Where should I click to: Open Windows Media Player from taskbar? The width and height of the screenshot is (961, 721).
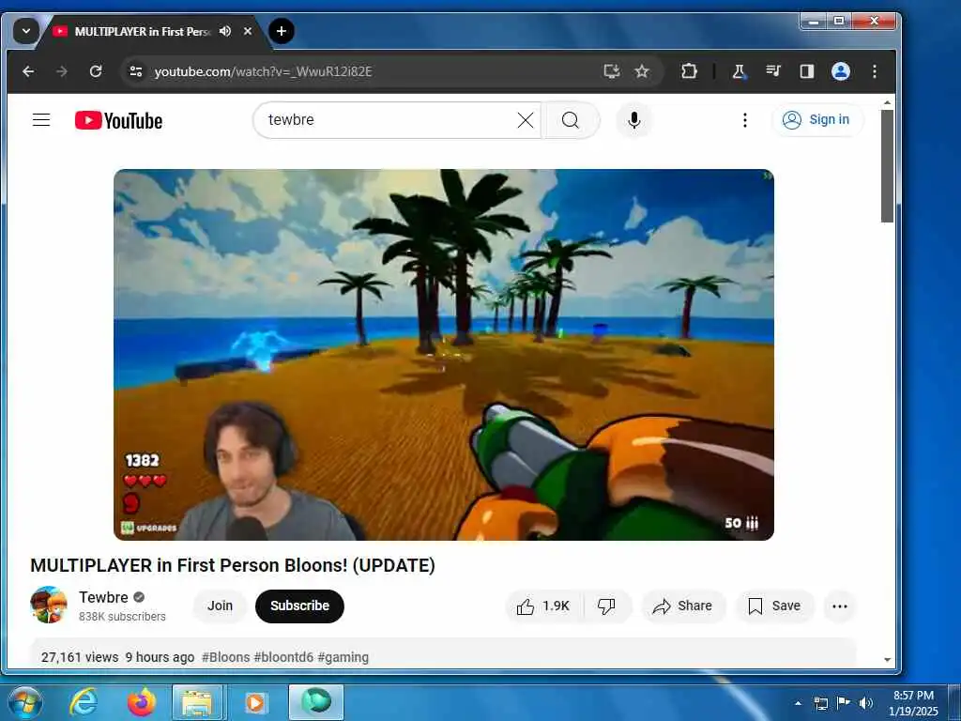tap(255, 702)
